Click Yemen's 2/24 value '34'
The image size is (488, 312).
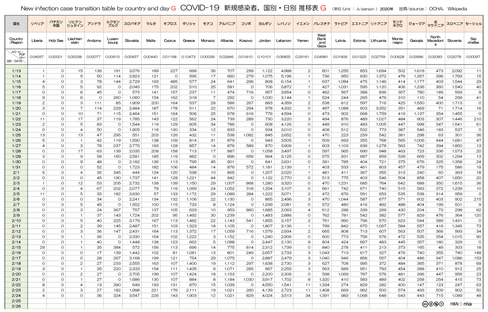coord(307,296)
